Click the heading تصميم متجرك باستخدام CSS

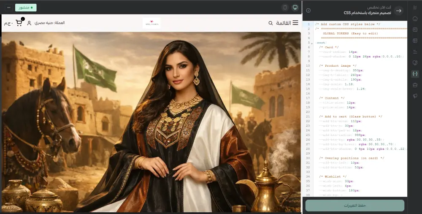tap(368, 13)
